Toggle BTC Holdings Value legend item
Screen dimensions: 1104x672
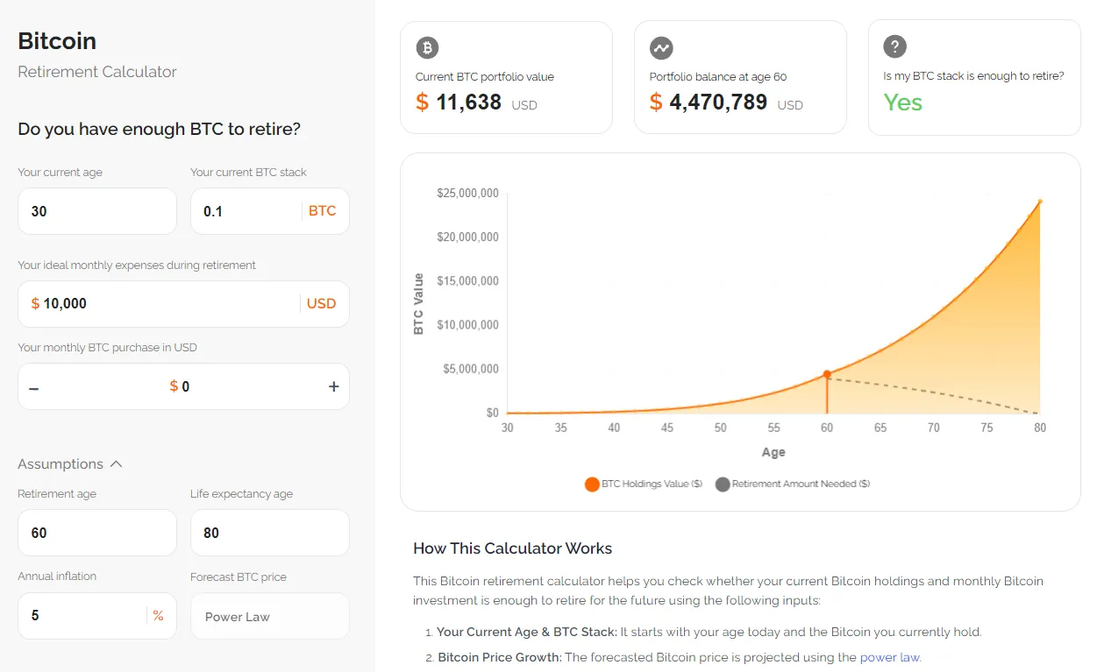(x=644, y=484)
